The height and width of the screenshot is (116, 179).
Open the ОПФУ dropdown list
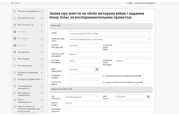(x=110, y=33)
